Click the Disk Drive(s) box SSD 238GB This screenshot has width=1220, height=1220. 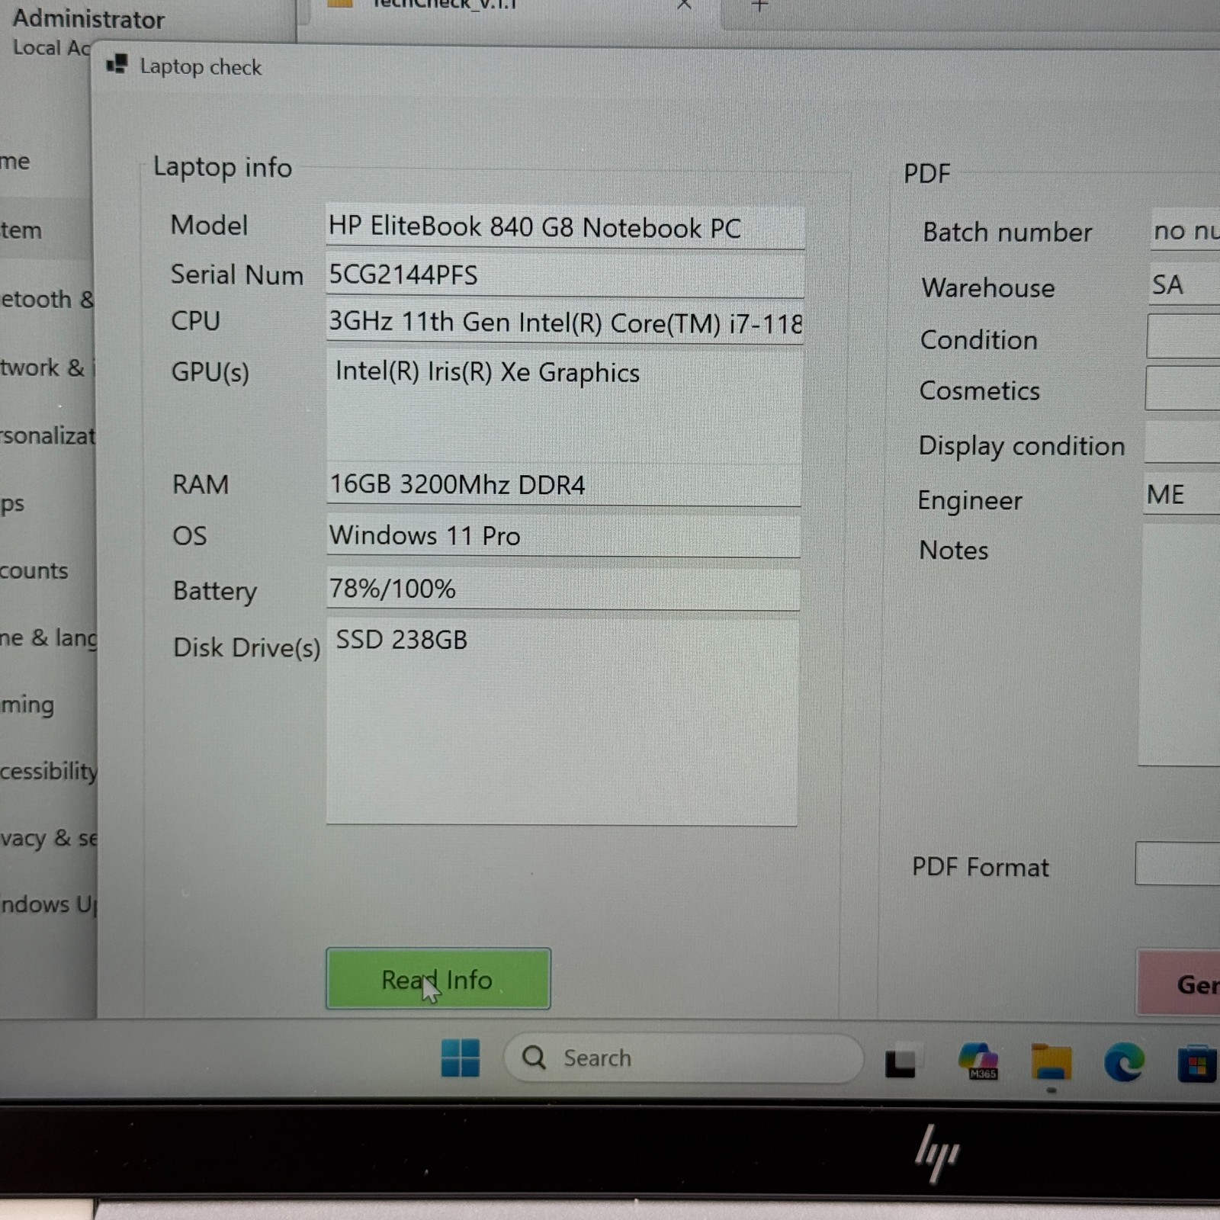click(562, 722)
